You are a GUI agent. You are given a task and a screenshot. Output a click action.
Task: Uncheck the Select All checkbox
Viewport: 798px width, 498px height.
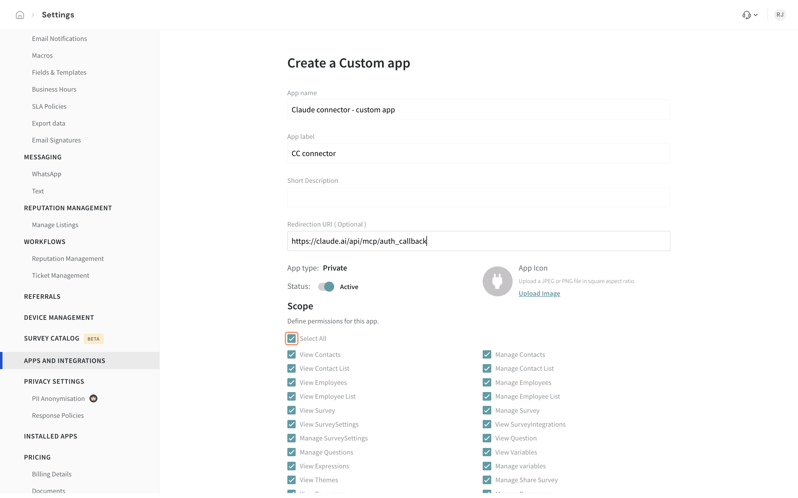291,339
